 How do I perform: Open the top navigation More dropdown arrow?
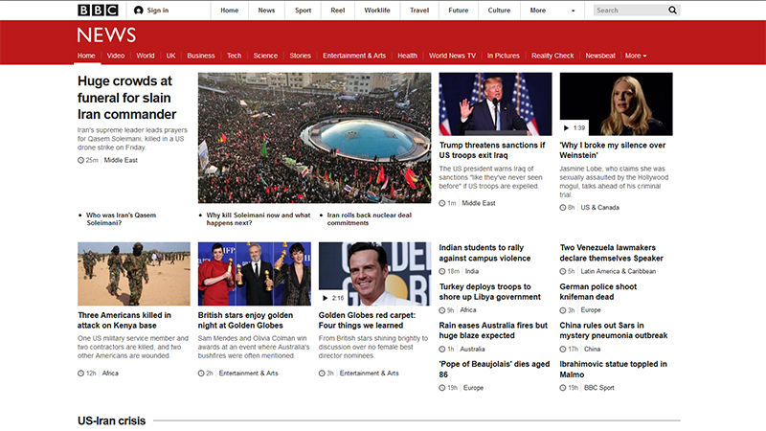(573, 11)
